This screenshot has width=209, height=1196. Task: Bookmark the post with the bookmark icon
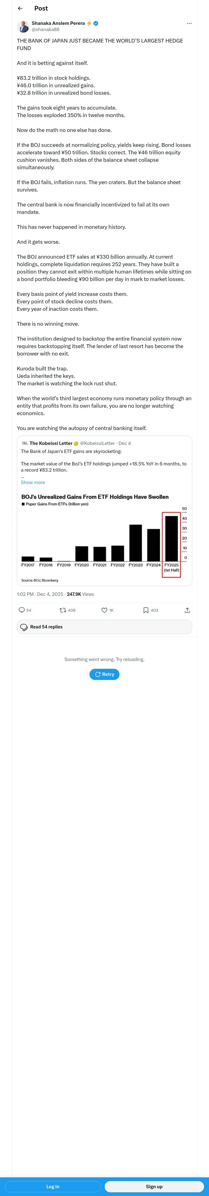(x=146, y=610)
